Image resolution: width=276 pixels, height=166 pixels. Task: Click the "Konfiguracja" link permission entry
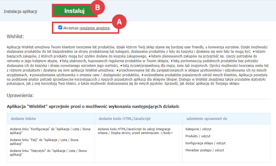pyautogui.click(x=48, y=131)
